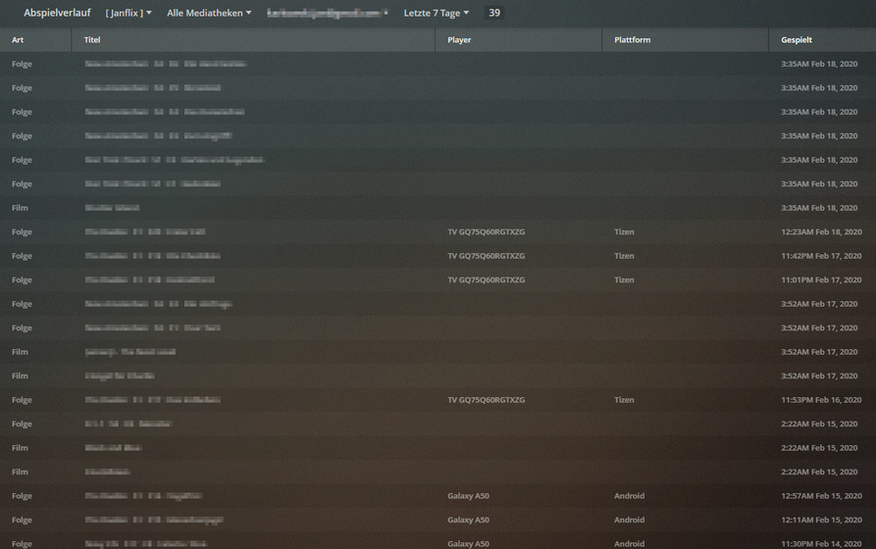The width and height of the screenshot is (876, 549).
Task: Open the blurred user account filter dropdown
Action: tap(328, 13)
